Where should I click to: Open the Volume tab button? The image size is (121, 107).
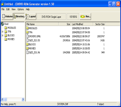tap(7, 17)
